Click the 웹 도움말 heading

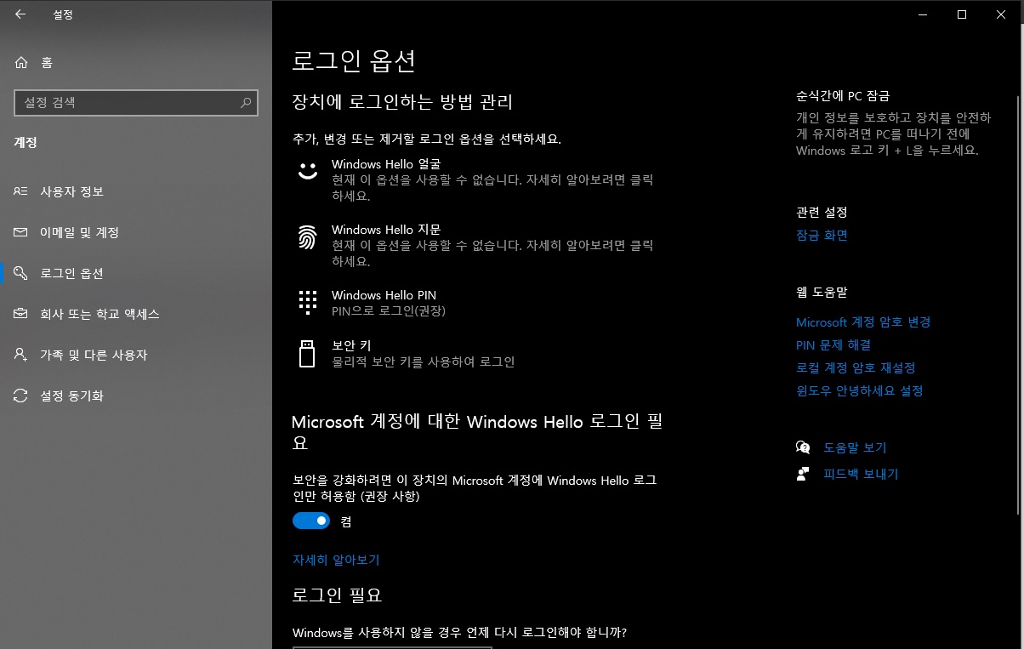[x=822, y=292]
